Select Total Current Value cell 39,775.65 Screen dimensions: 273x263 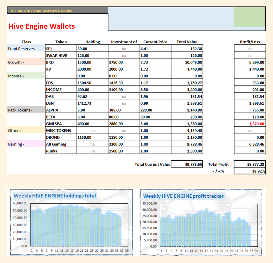(187, 164)
